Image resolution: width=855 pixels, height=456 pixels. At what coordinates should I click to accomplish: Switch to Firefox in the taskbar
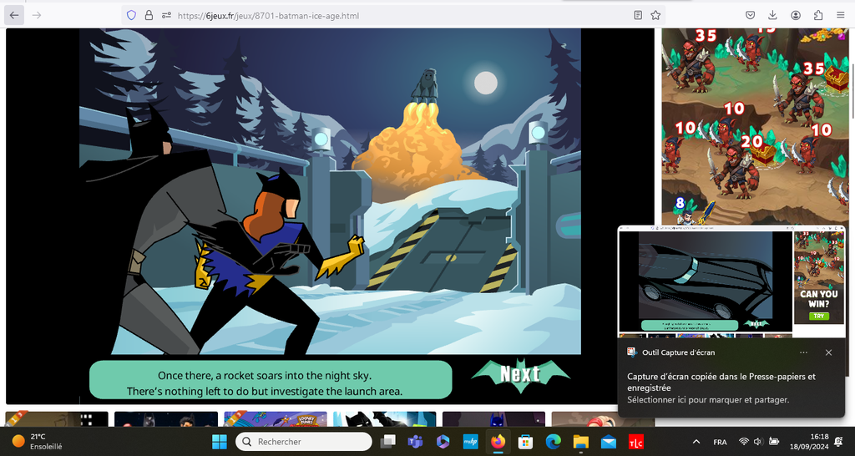click(498, 441)
